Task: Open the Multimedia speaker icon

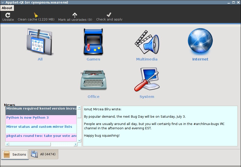Action: pyautogui.click(x=147, y=42)
